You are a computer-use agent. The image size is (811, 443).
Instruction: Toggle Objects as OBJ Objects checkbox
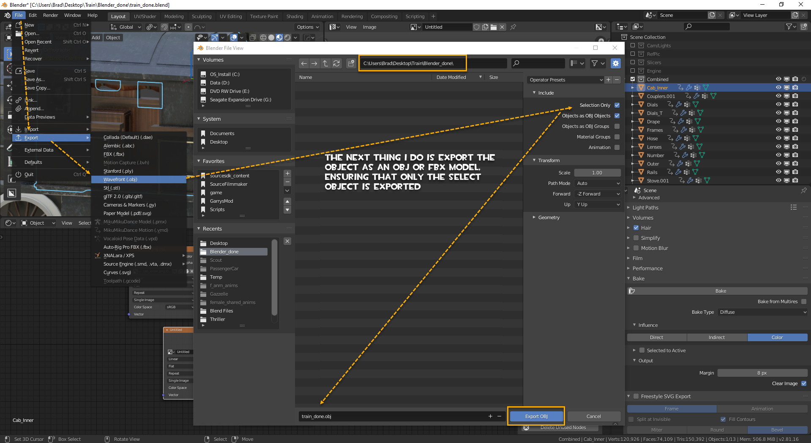617,116
